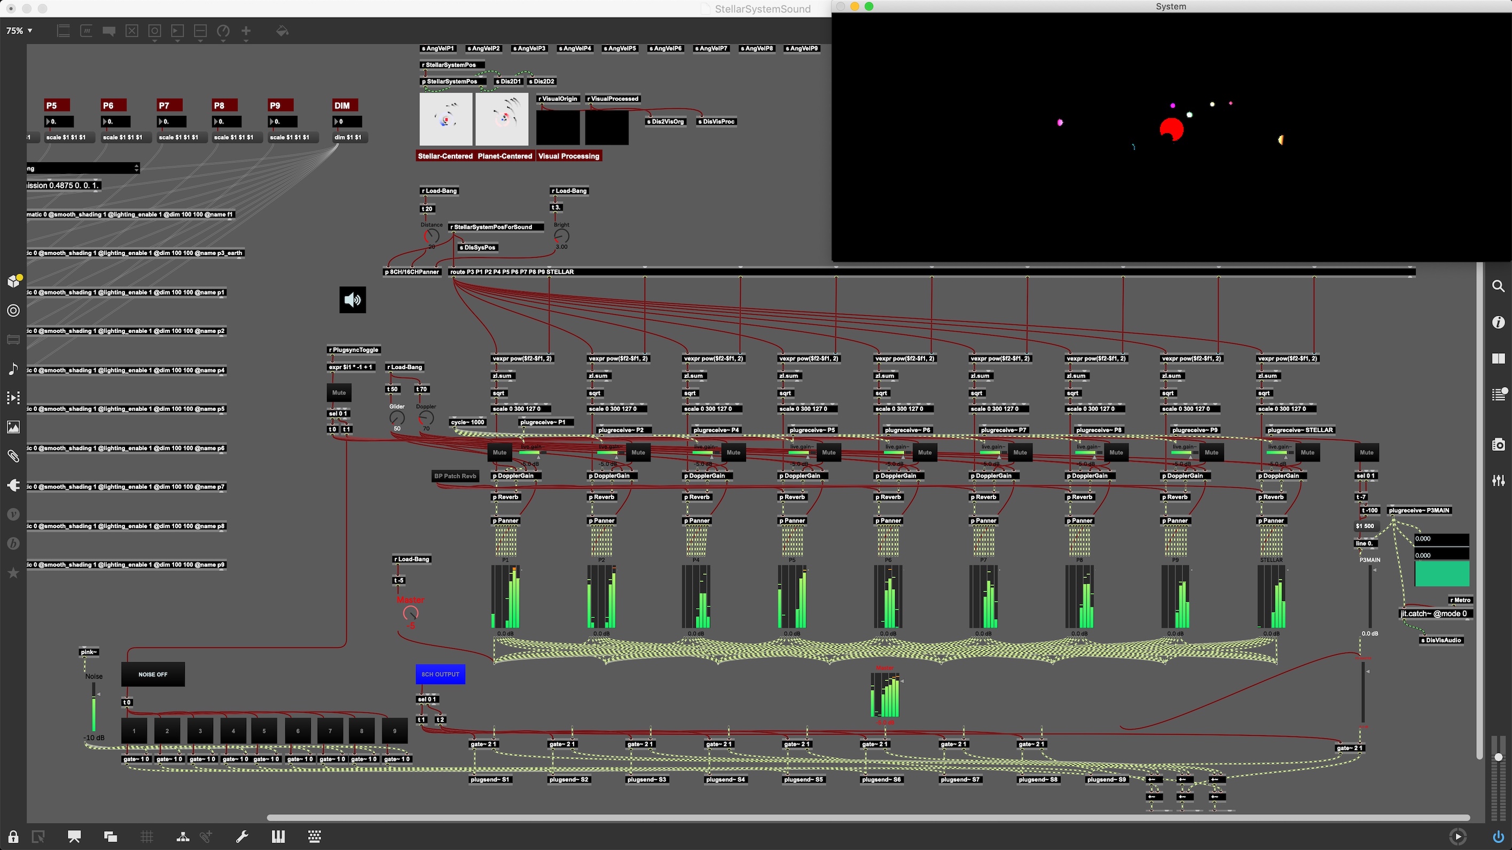Select the Planet-Centered tab

504,156
